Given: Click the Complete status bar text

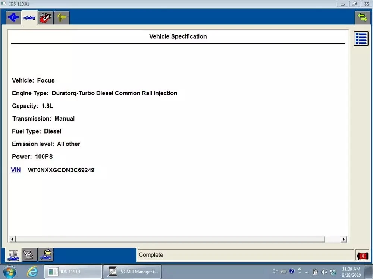Looking at the screenshot, I should tap(151, 255).
